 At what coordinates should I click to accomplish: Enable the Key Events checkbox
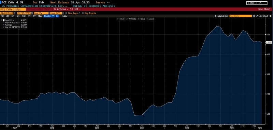click(83, 13)
